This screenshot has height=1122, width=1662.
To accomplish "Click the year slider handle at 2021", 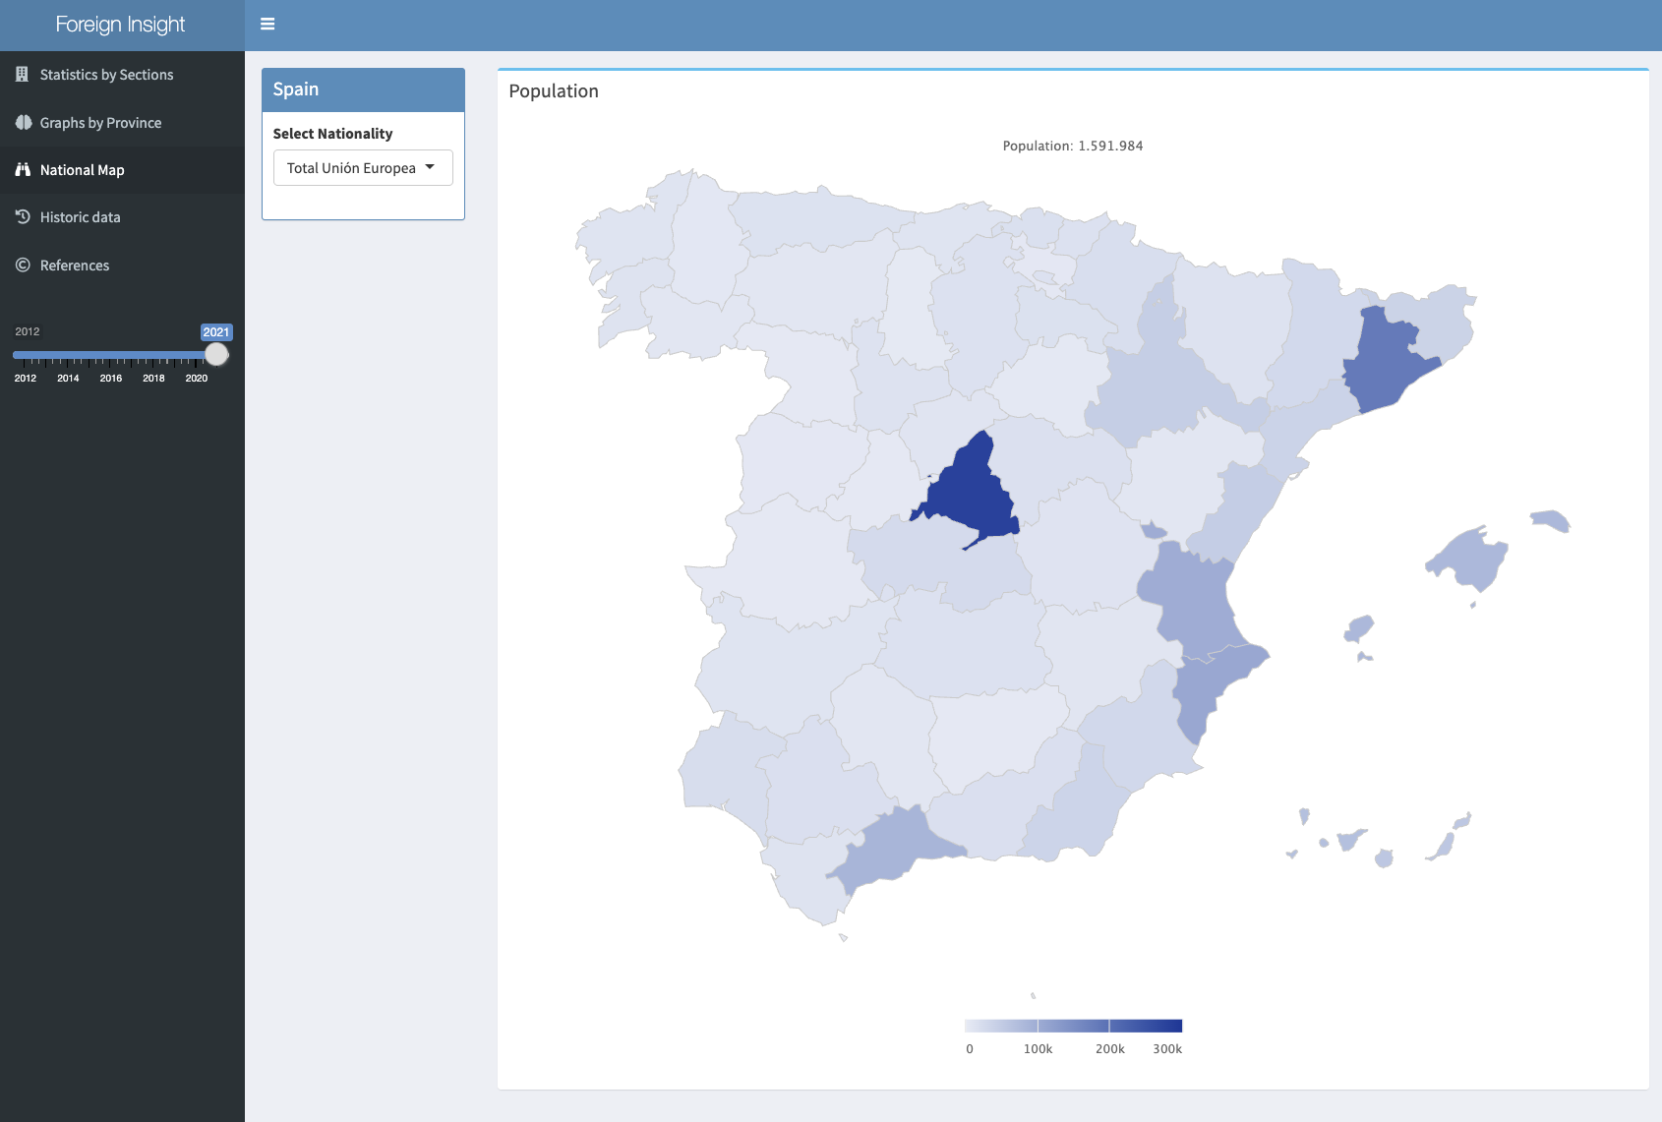I will (216, 354).
